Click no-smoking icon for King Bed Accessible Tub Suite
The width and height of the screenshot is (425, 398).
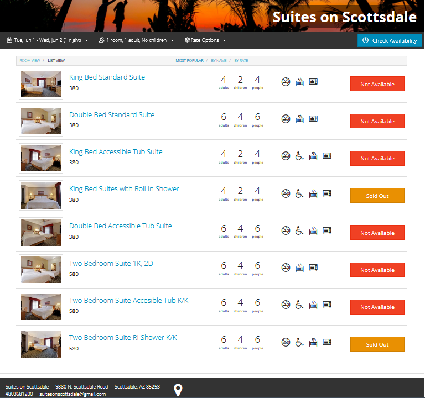tap(286, 156)
